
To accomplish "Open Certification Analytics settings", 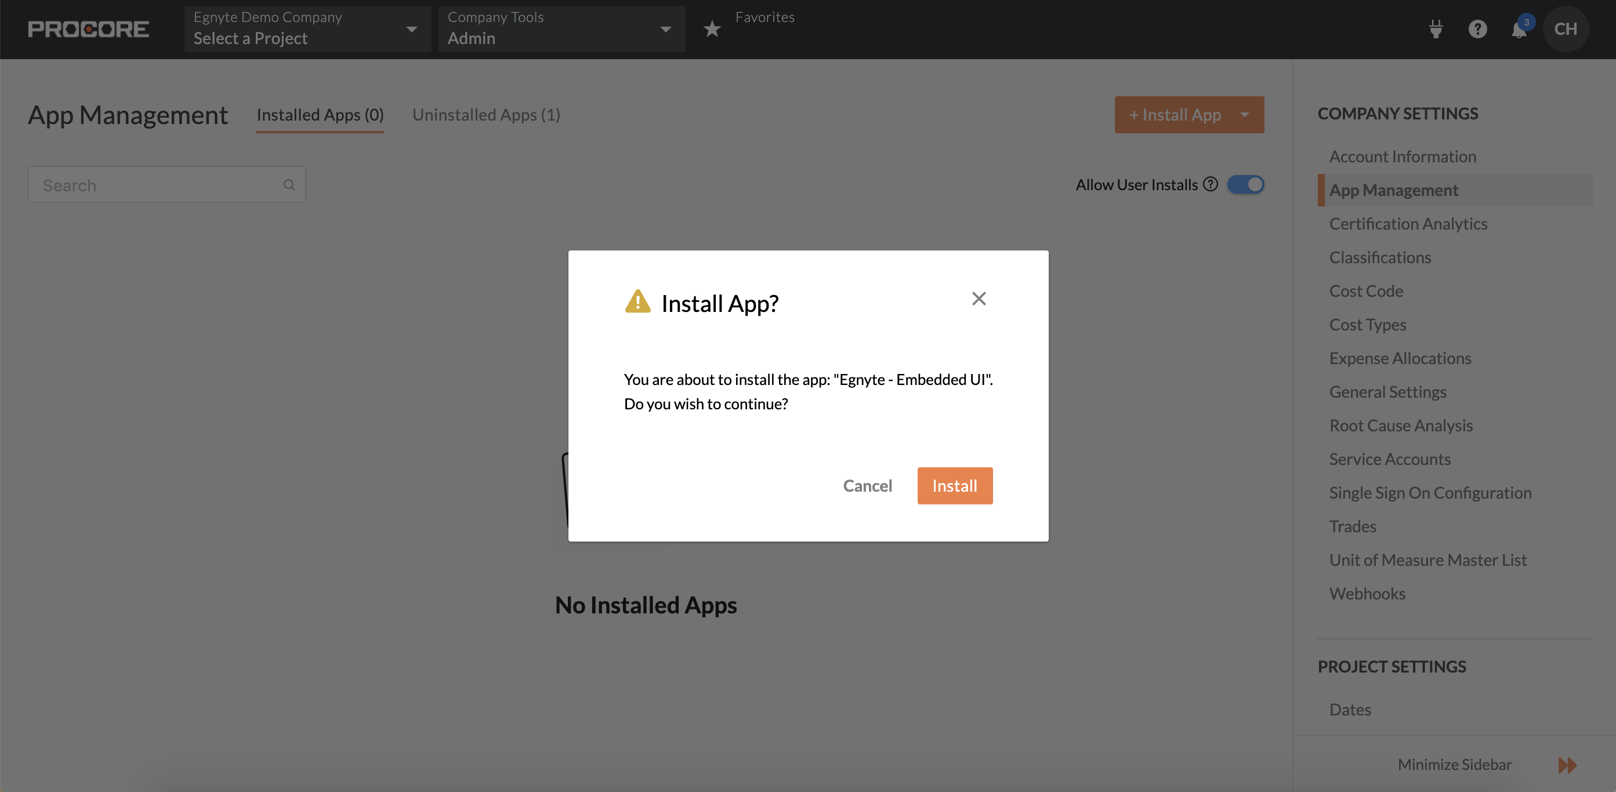I will 1408,223.
